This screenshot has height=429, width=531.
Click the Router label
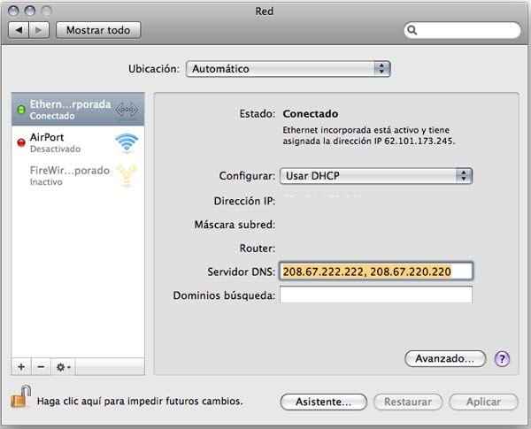[258, 249]
